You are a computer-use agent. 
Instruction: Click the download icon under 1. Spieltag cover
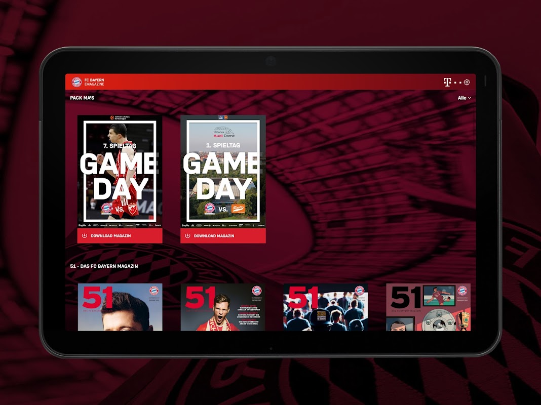[x=187, y=236]
